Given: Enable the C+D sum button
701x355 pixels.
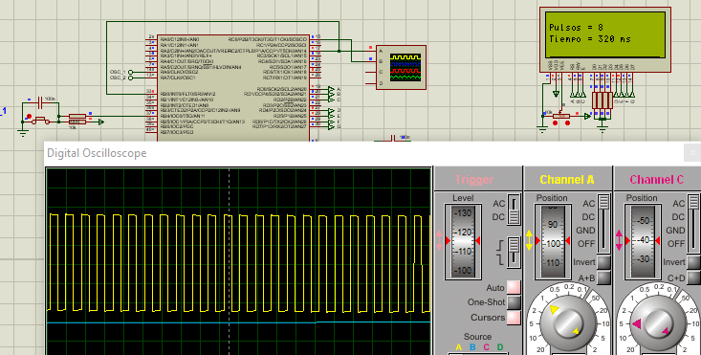Looking at the screenshot, I should [694, 277].
